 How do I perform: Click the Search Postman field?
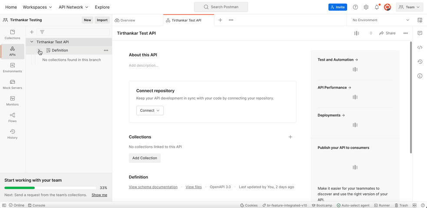(221, 7)
